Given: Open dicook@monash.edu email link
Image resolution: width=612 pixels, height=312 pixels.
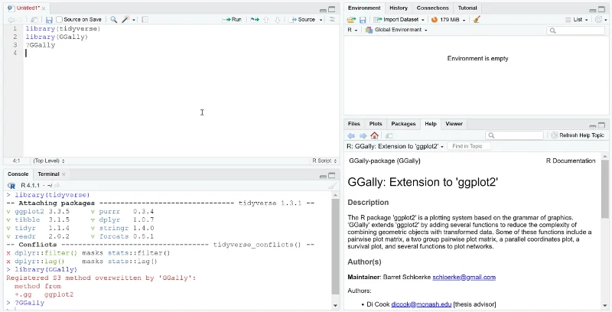Looking at the screenshot, I should [422, 304].
